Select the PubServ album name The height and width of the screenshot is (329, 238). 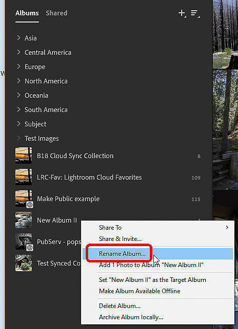59,242
